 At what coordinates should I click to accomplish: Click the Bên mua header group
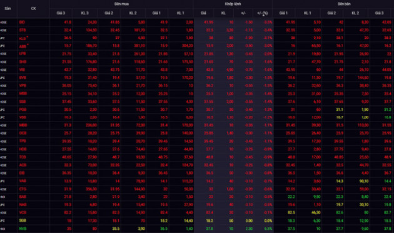coord(121,4)
